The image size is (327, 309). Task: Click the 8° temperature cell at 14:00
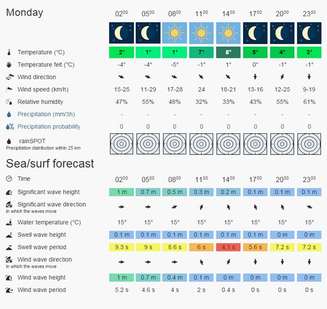point(228,52)
